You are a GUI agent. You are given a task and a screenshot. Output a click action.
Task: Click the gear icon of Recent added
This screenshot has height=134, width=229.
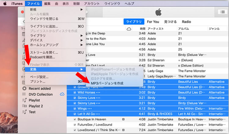(x=24, y=88)
